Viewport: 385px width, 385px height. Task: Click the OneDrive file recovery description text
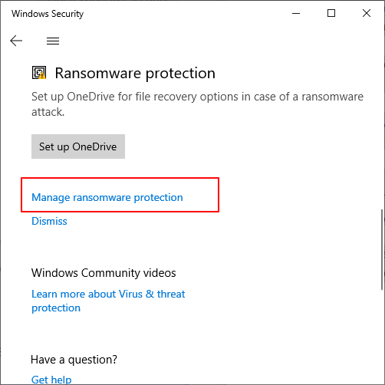(x=197, y=104)
